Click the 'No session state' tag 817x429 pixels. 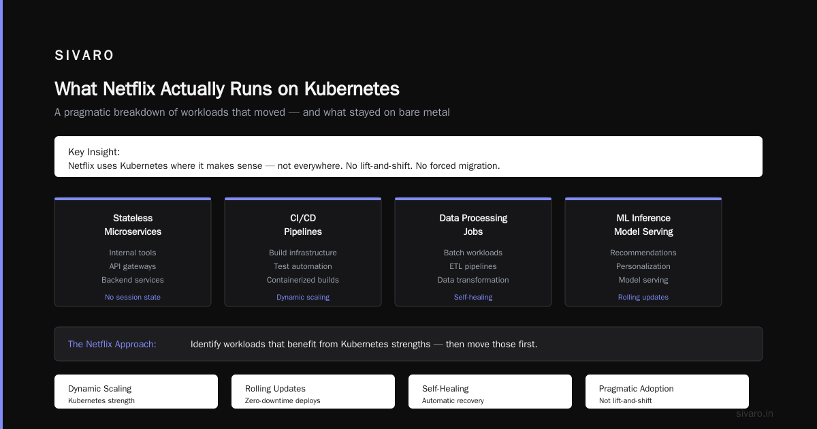[133, 297]
